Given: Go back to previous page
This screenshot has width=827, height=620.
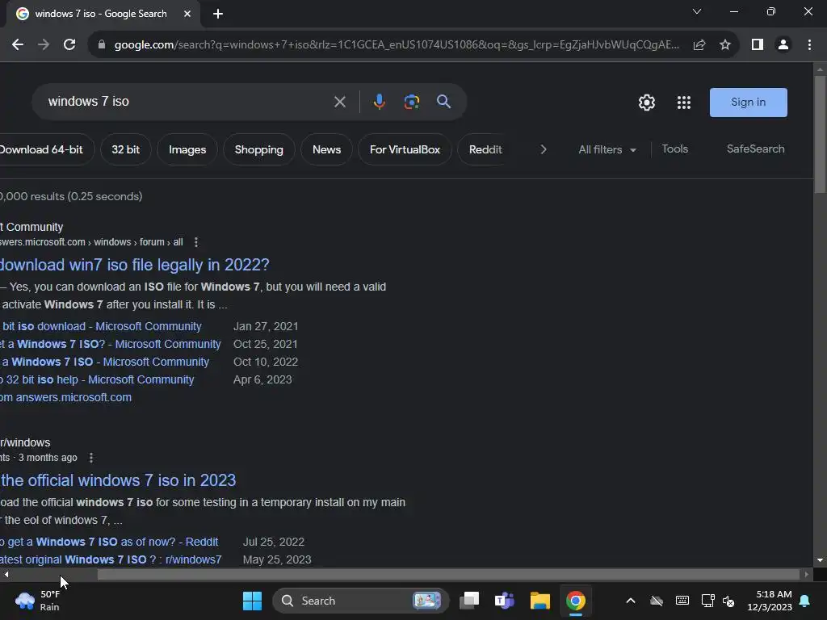Looking at the screenshot, I should [x=18, y=45].
